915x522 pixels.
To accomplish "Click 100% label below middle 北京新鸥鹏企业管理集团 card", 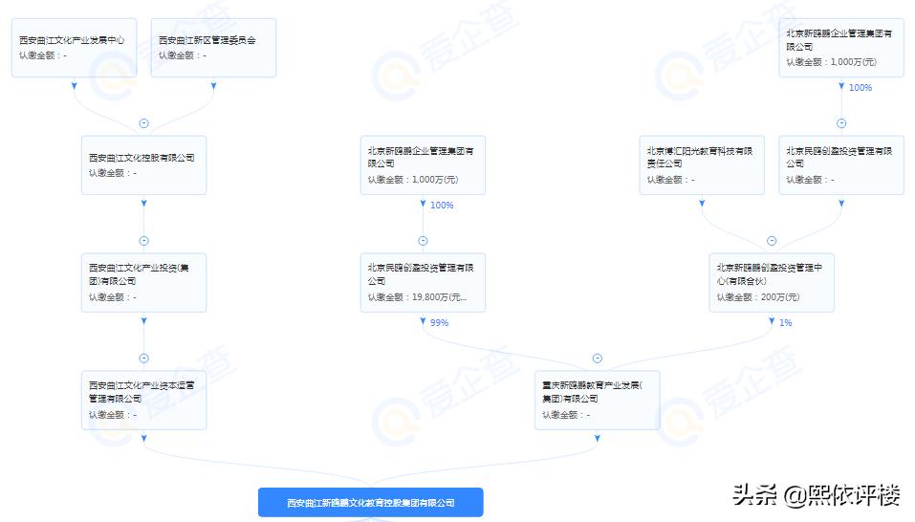I will click(x=442, y=206).
